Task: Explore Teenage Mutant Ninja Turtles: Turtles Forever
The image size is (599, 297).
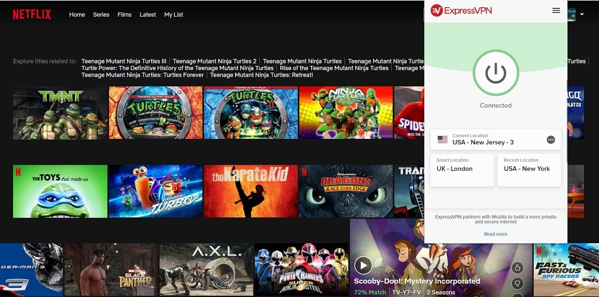Action: (143, 75)
